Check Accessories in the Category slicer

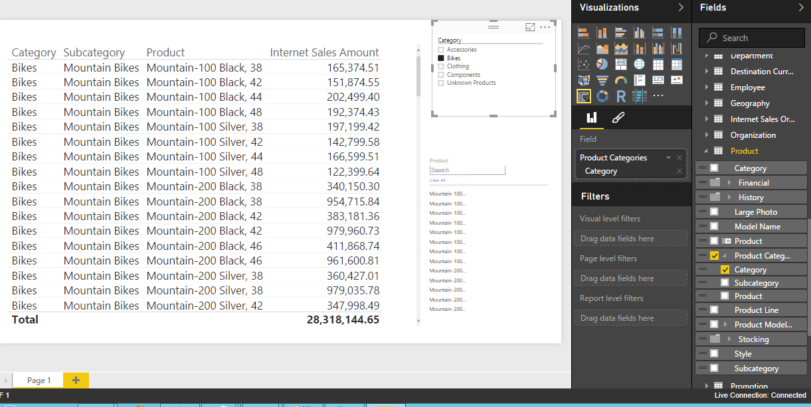441,50
